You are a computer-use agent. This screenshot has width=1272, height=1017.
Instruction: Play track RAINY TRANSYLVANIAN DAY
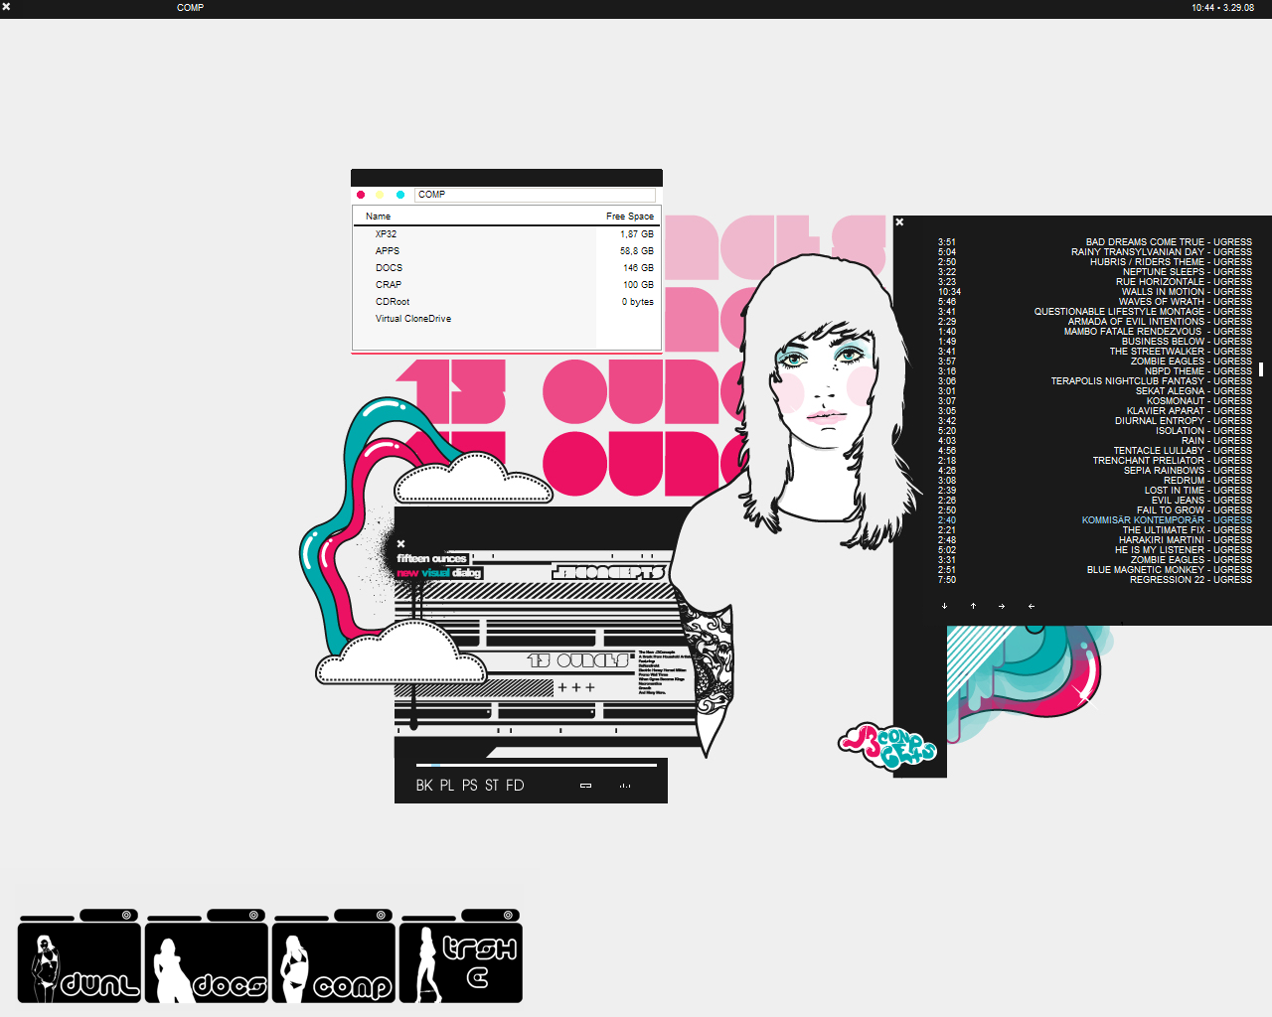[1162, 252]
